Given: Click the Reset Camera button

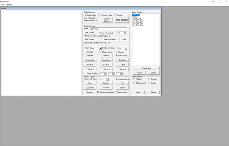Looking at the screenshot, I should pyautogui.click(x=107, y=20).
